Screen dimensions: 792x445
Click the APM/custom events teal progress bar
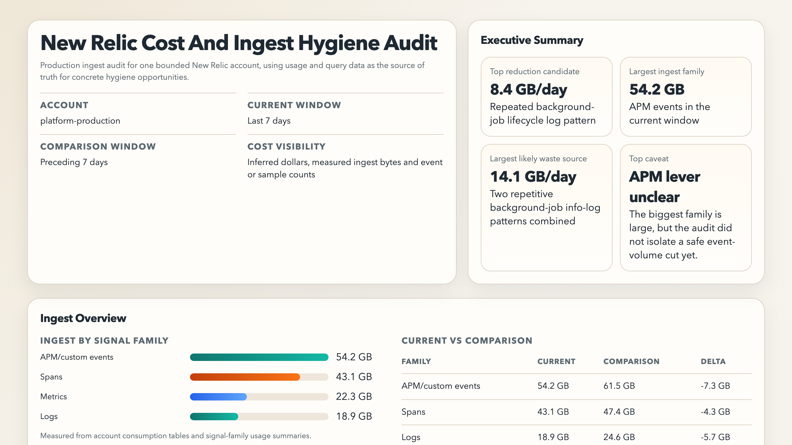pyautogui.click(x=259, y=357)
